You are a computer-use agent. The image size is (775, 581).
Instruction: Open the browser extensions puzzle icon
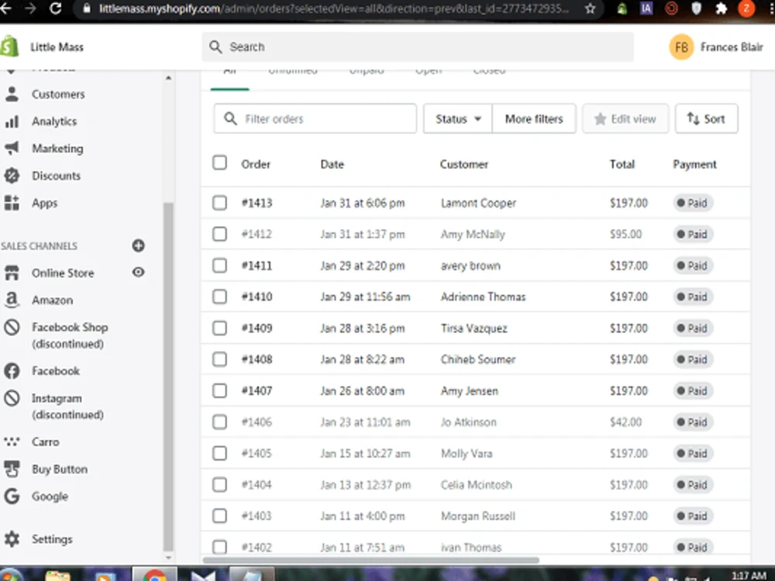[721, 9]
